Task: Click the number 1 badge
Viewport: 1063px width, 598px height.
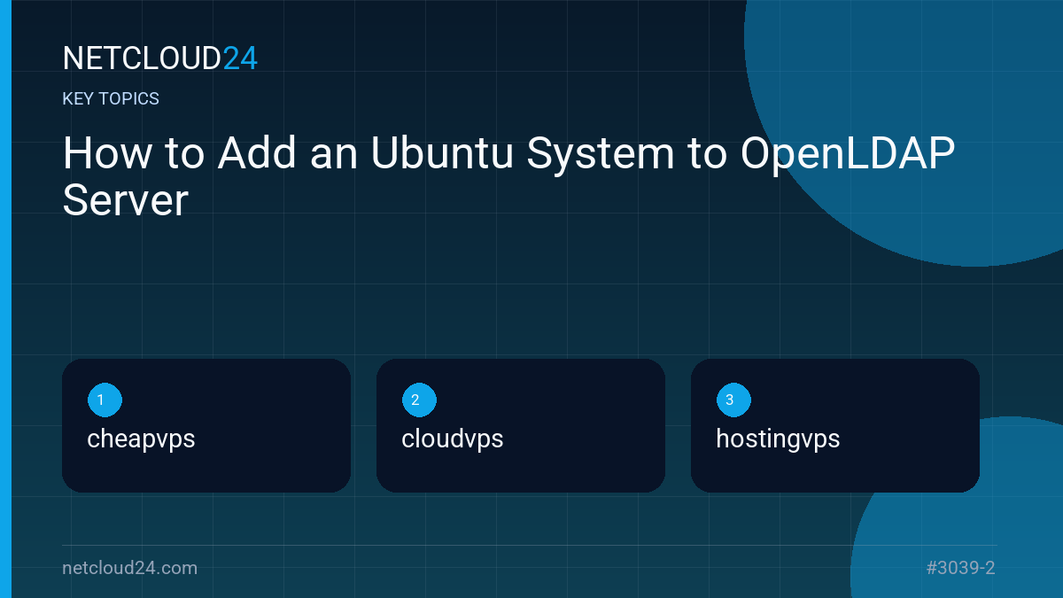Action: click(105, 400)
